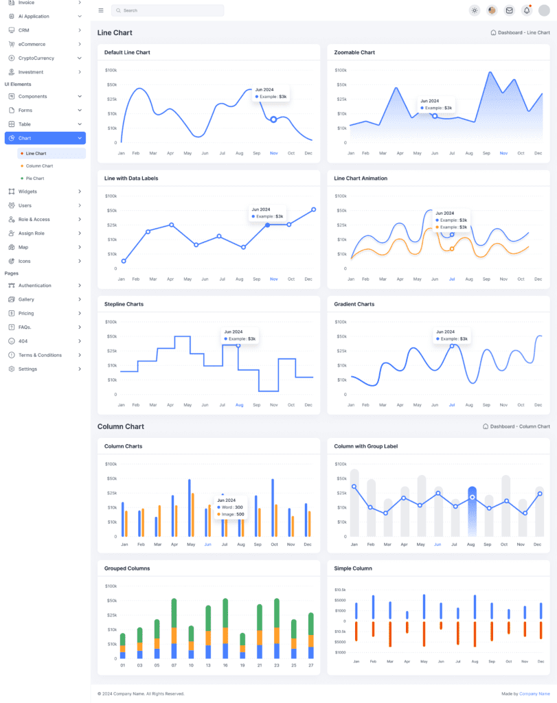Expand the Components menu chevron
Viewport: 557px width, 703px height.
(x=80, y=96)
